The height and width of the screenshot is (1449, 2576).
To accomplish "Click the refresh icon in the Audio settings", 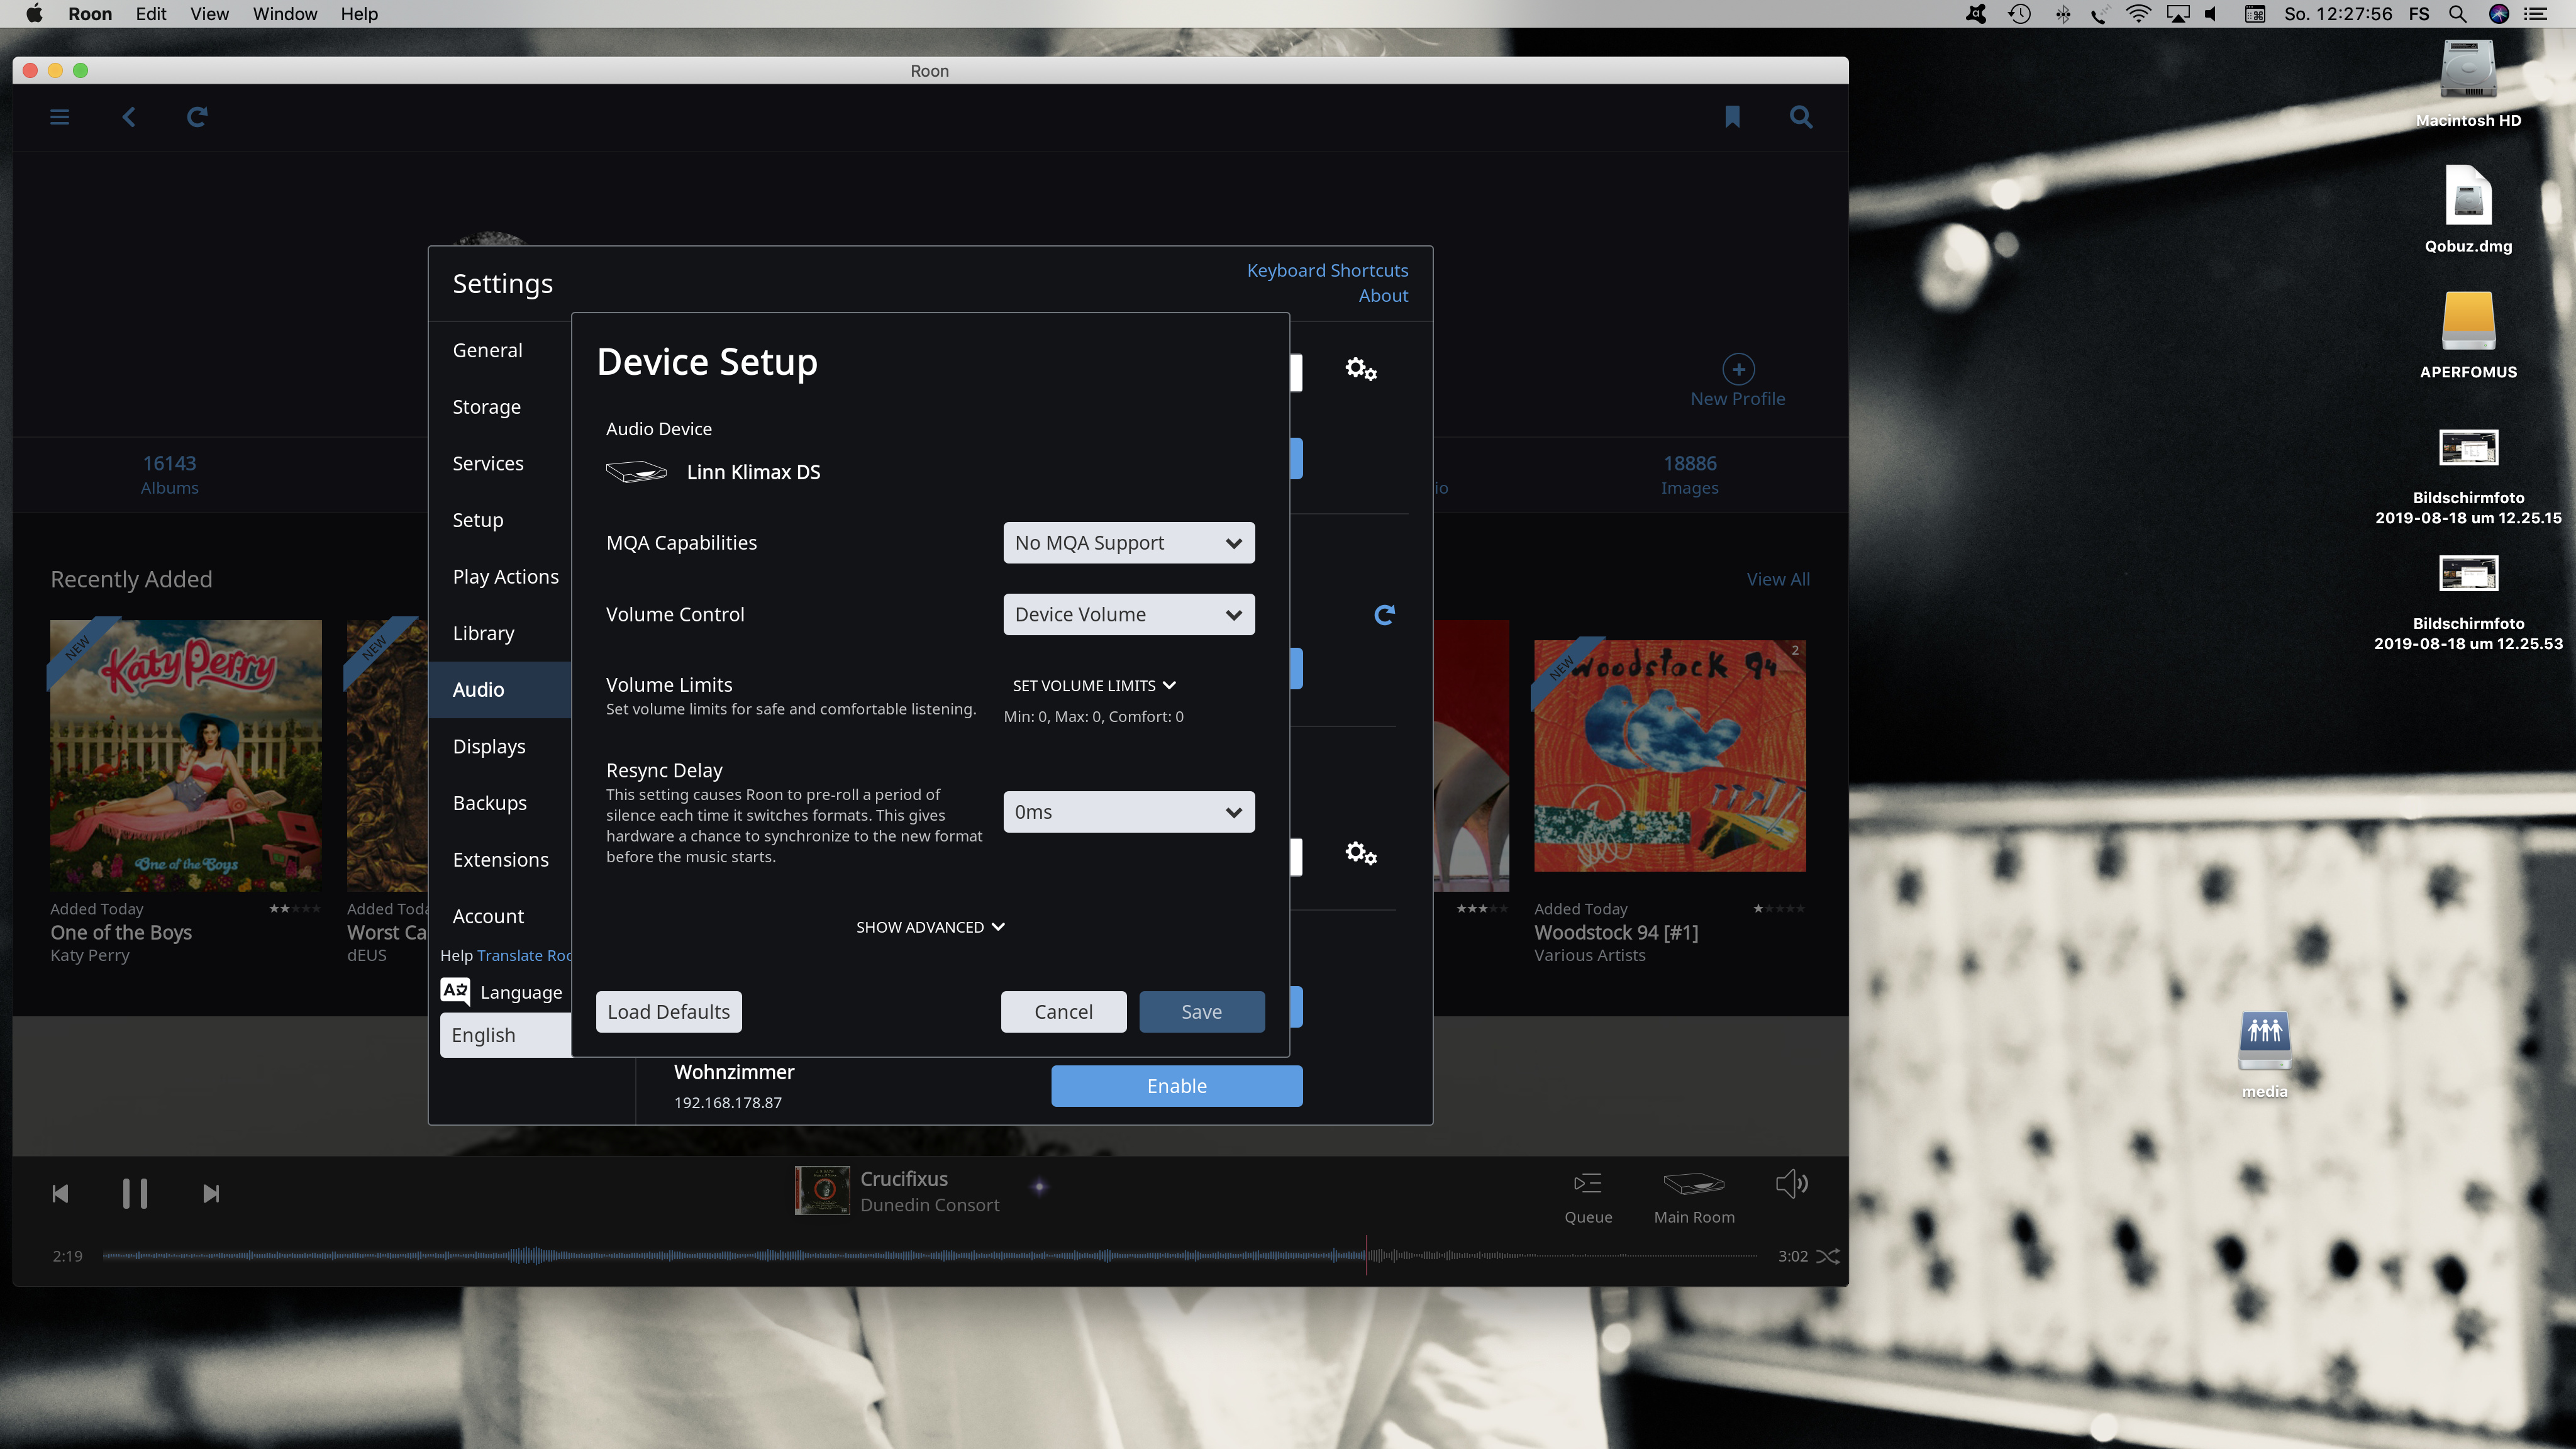I will click(x=1384, y=615).
